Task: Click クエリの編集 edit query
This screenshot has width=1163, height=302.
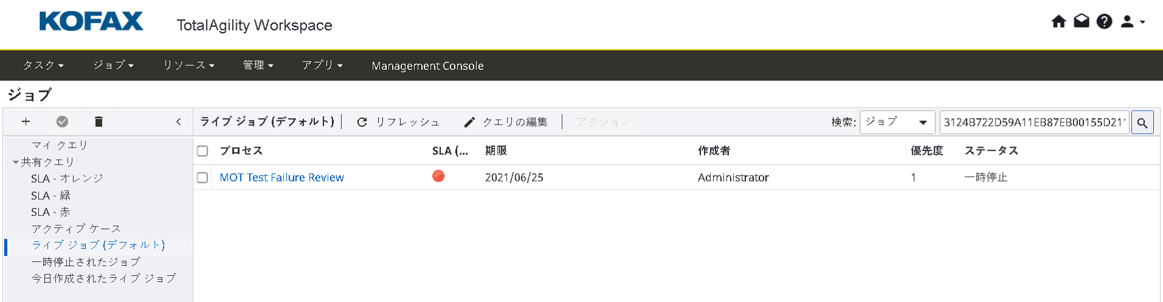Action: (x=506, y=122)
